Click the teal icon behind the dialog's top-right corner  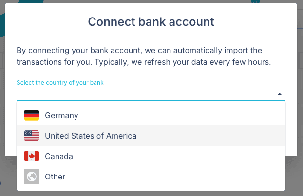[253, 2]
